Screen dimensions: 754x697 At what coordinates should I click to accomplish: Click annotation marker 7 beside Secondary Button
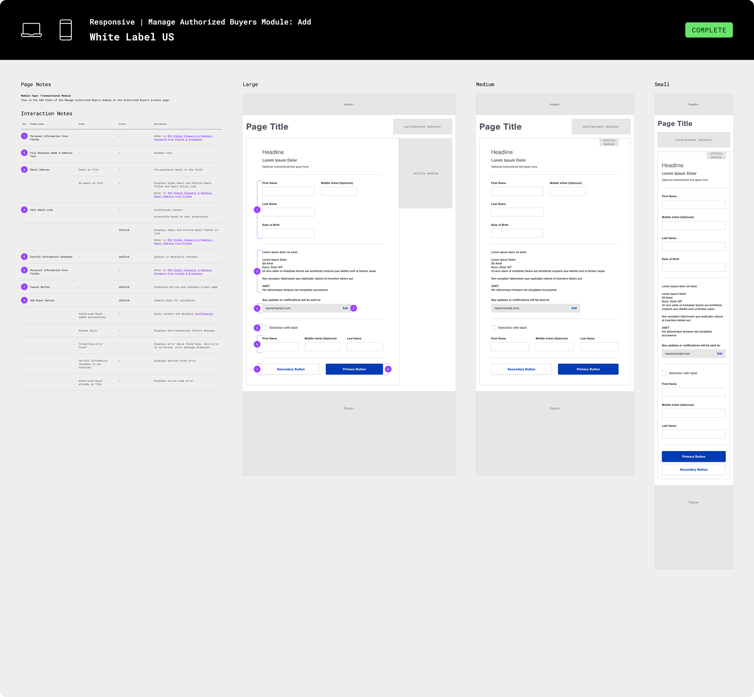tap(257, 369)
